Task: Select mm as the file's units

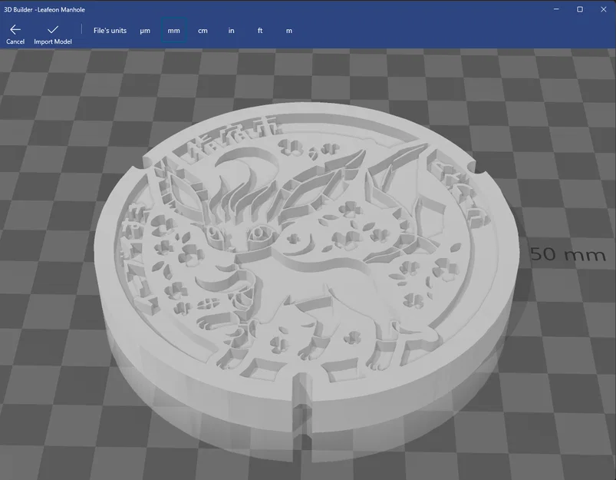Action: coord(173,31)
